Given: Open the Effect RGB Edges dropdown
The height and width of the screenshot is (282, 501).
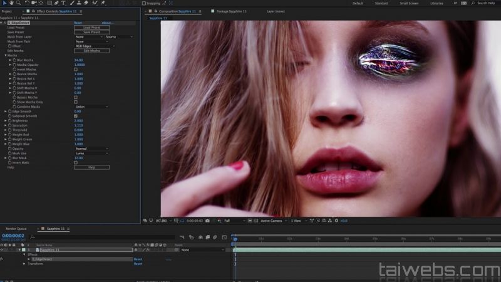Looking at the screenshot, I should (x=91, y=46).
